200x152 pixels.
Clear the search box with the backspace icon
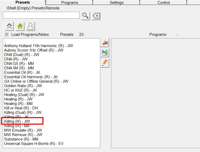[96, 16]
